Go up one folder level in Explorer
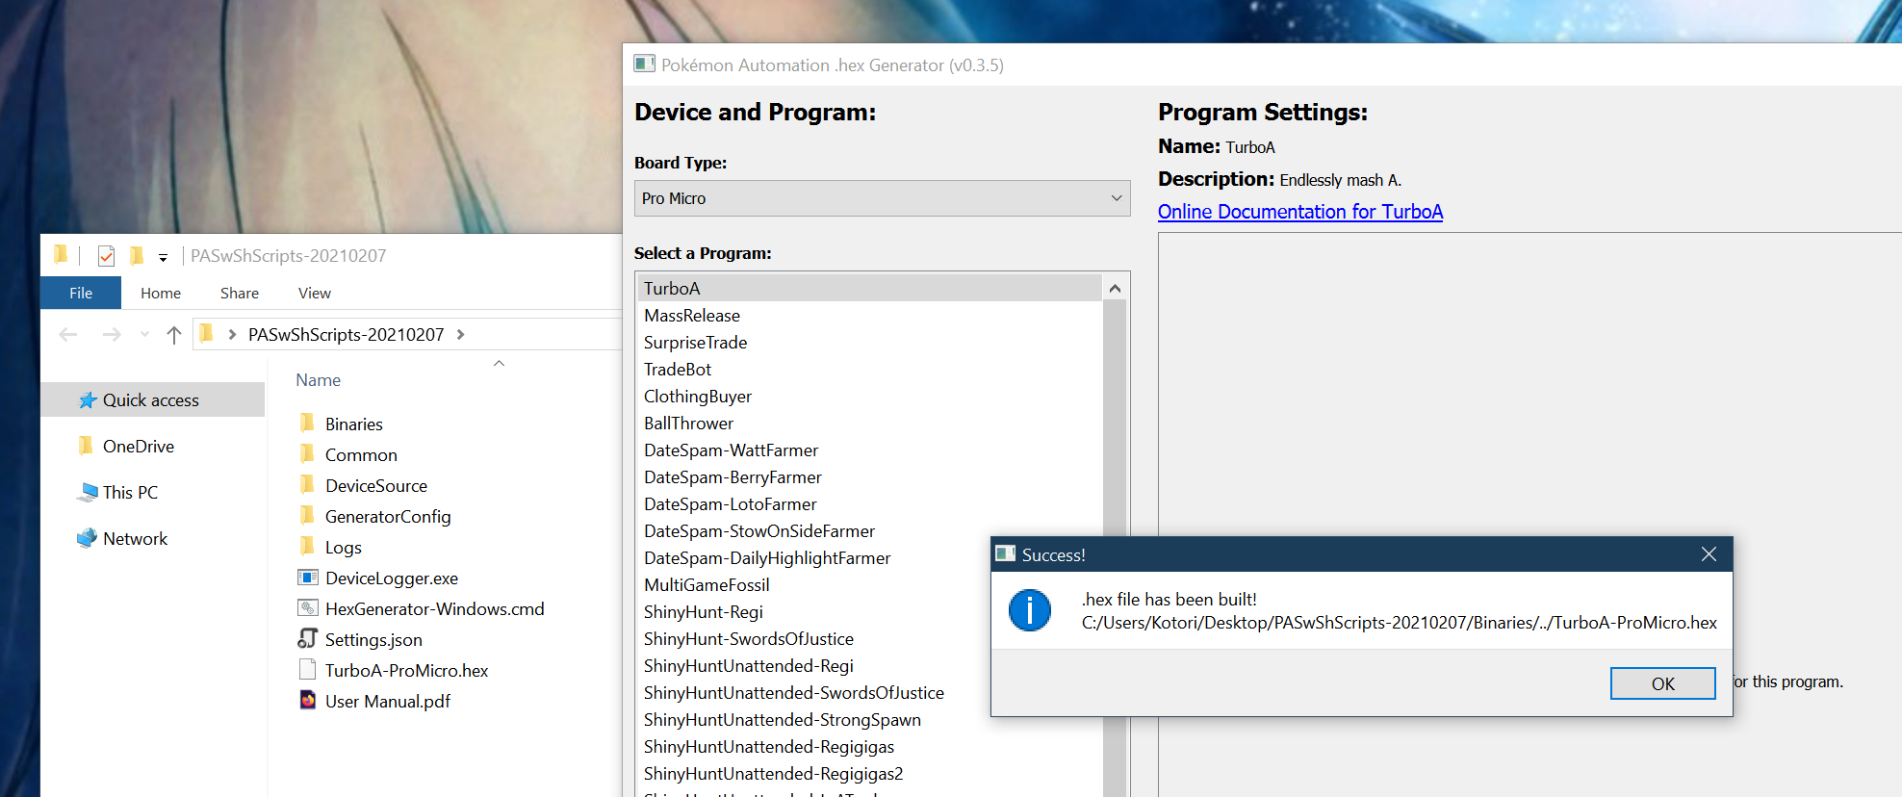This screenshot has width=1902, height=797. [174, 334]
